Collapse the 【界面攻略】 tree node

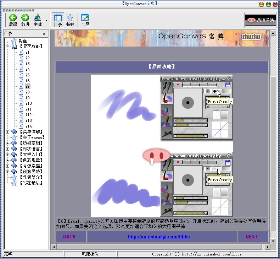[x=7, y=47]
